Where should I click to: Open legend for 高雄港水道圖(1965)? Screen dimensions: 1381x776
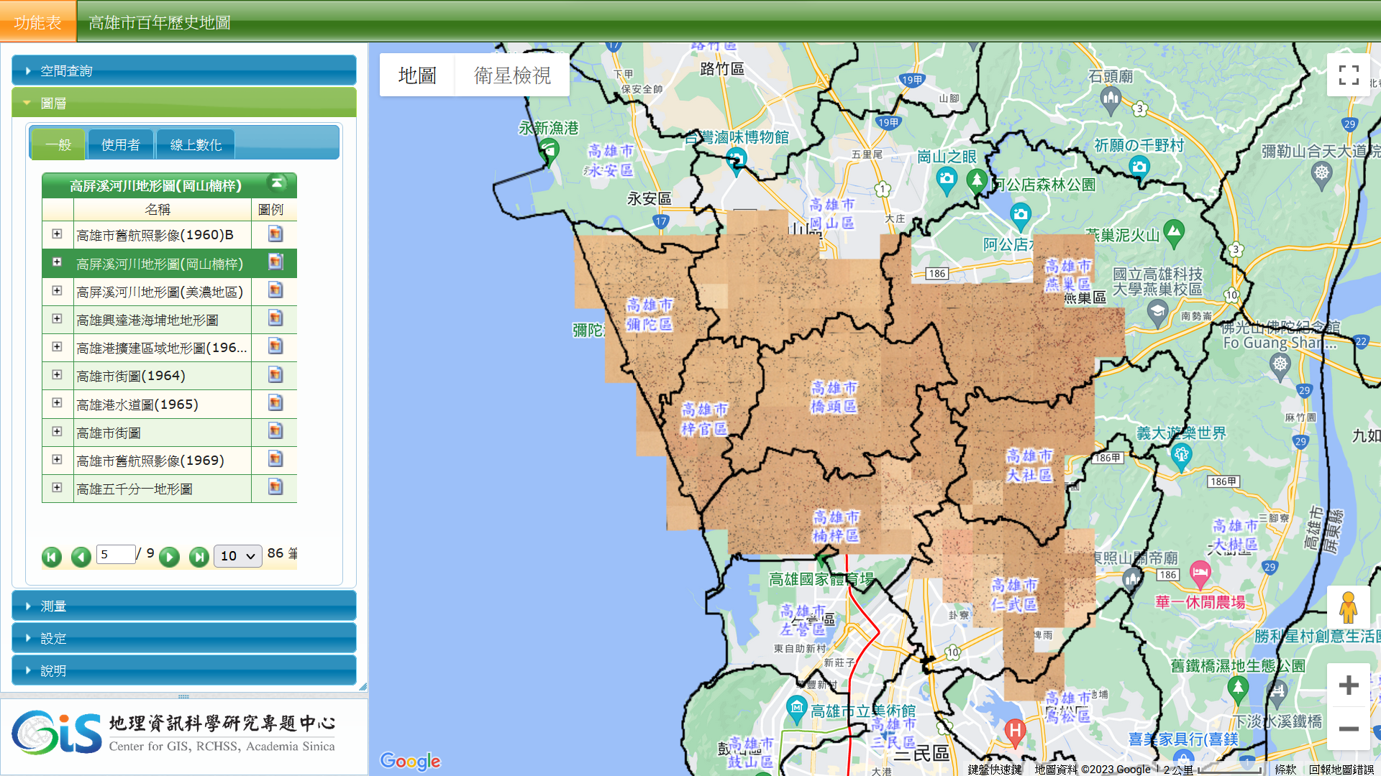(x=275, y=403)
